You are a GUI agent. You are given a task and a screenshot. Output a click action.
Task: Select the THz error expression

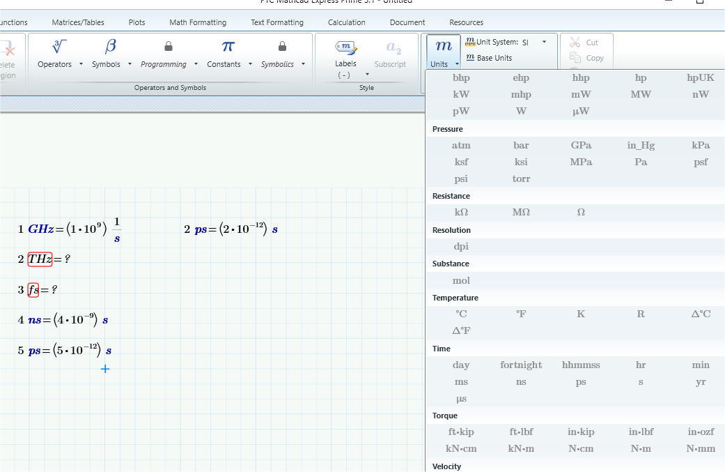pyautogui.click(x=40, y=259)
